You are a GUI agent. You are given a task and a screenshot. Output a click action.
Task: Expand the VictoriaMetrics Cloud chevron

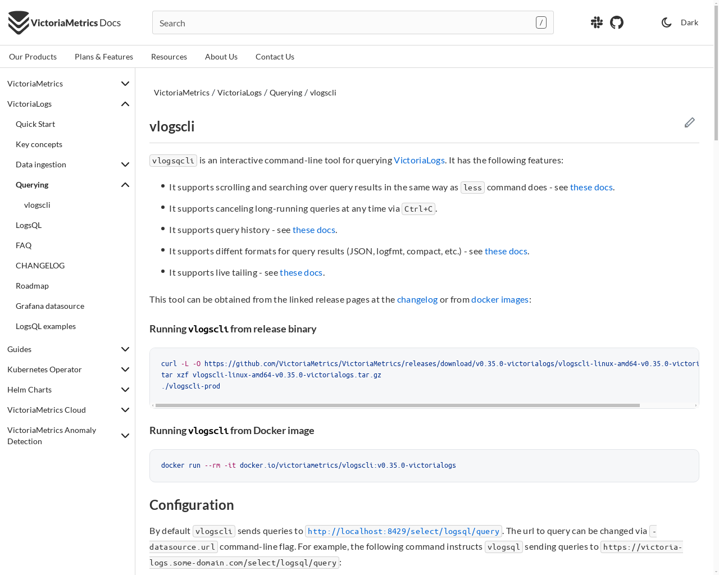[125, 410]
